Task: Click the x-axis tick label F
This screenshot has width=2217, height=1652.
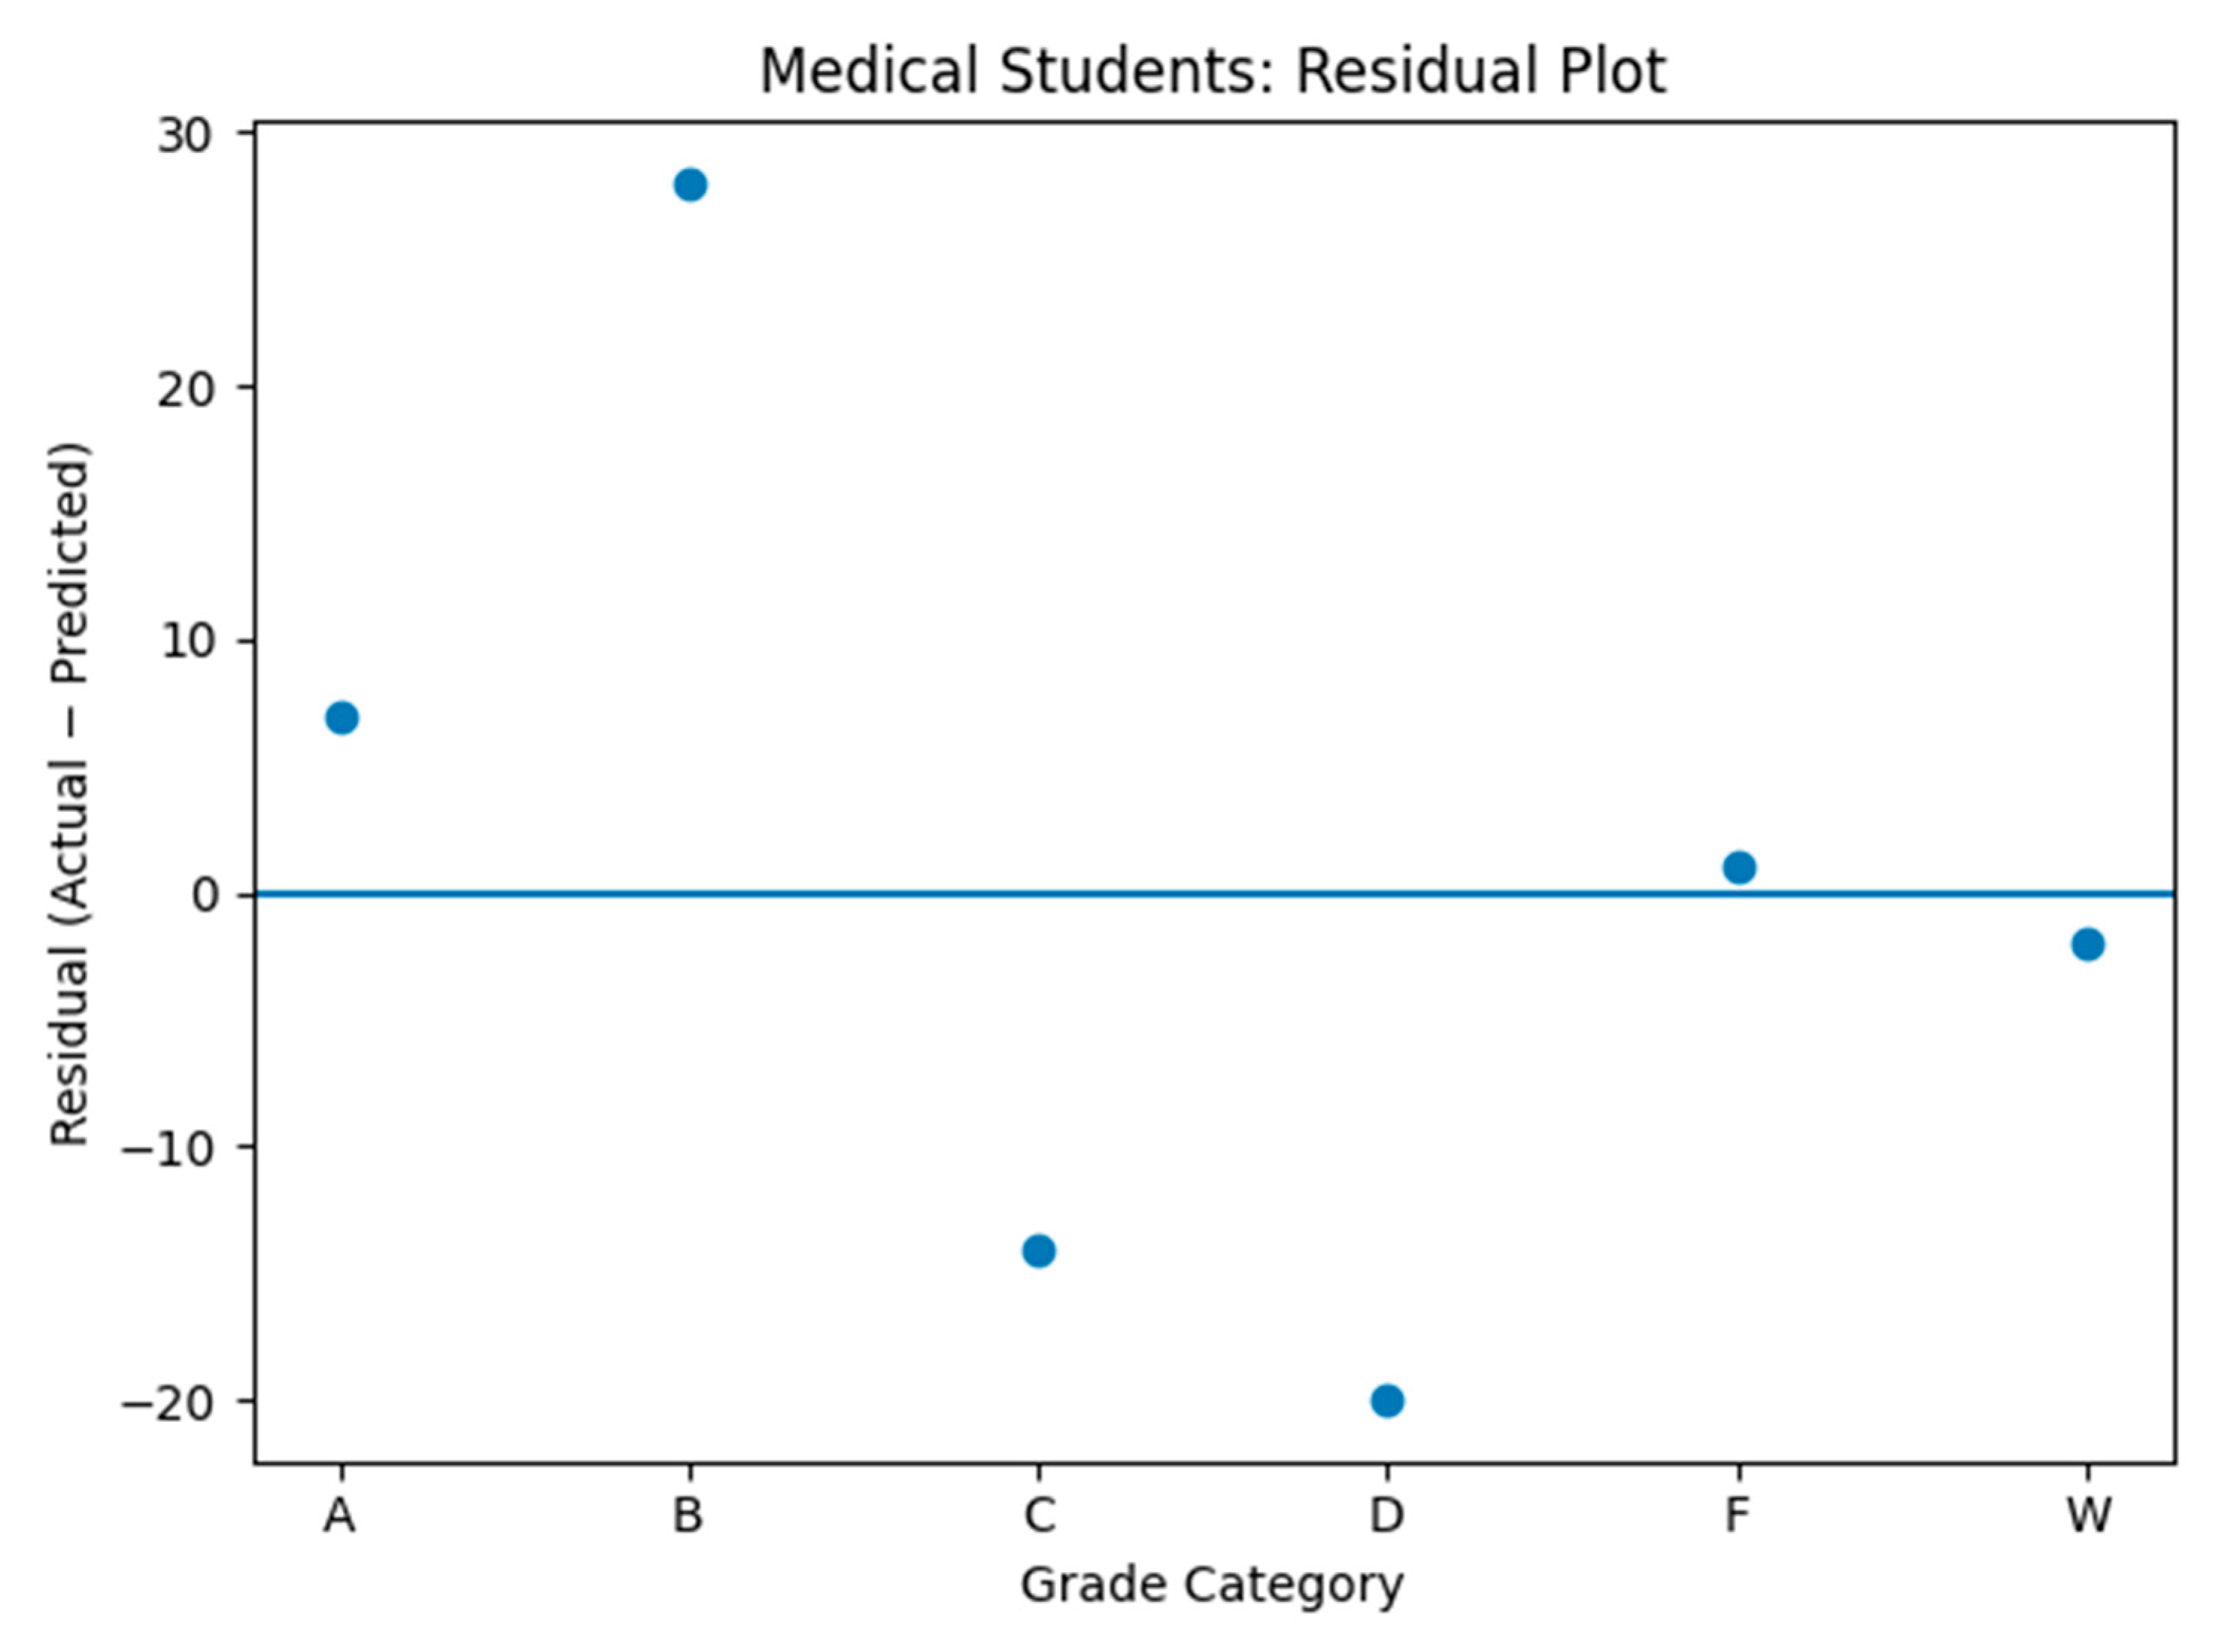Action: [1738, 1516]
